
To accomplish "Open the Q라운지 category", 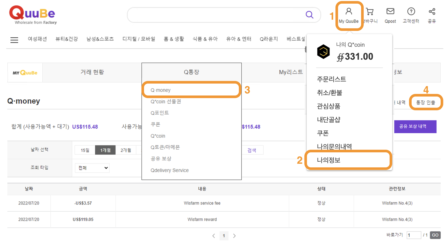I will 269,39.
